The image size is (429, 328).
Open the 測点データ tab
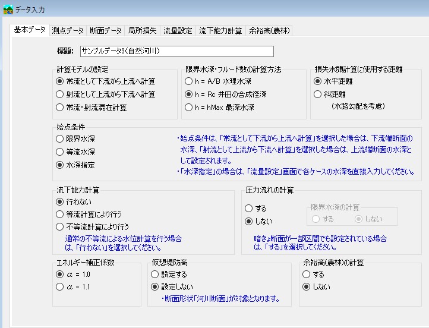[68, 31]
